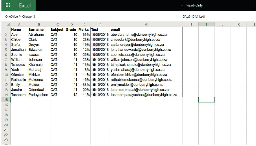This screenshot has height=146, width=256.
Task: Select column A header
Action: 19,25
